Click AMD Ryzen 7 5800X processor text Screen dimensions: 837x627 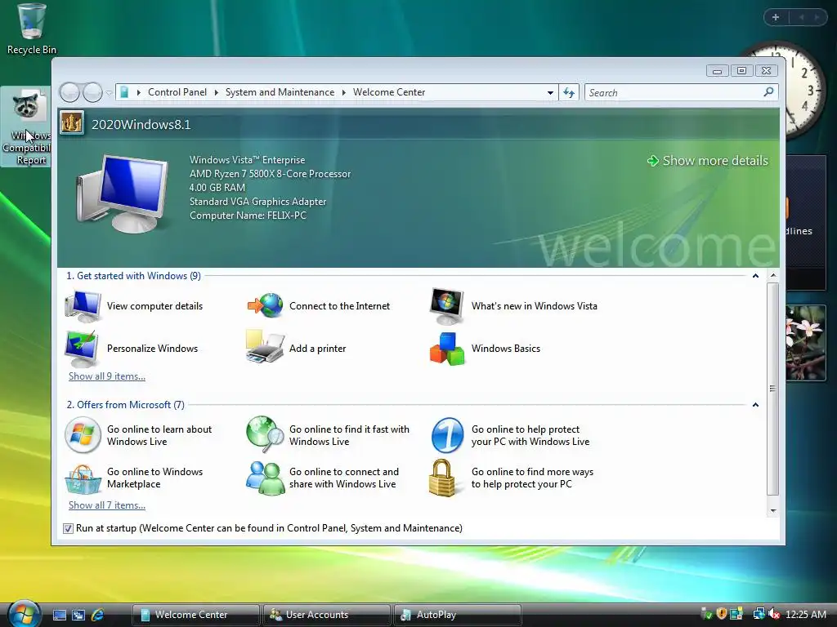(270, 174)
